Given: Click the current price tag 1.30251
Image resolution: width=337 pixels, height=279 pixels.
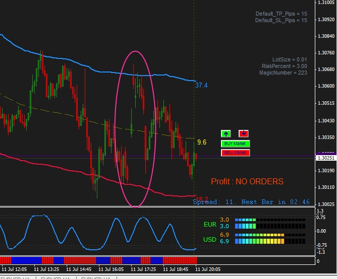Looking at the screenshot, I should 325,158.
